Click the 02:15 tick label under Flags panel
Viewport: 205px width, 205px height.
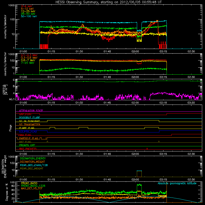tap(163, 154)
